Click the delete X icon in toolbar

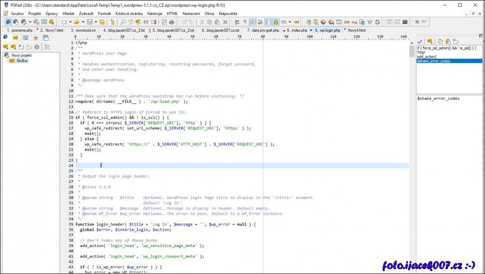pyautogui.click(x=225, y=22)
